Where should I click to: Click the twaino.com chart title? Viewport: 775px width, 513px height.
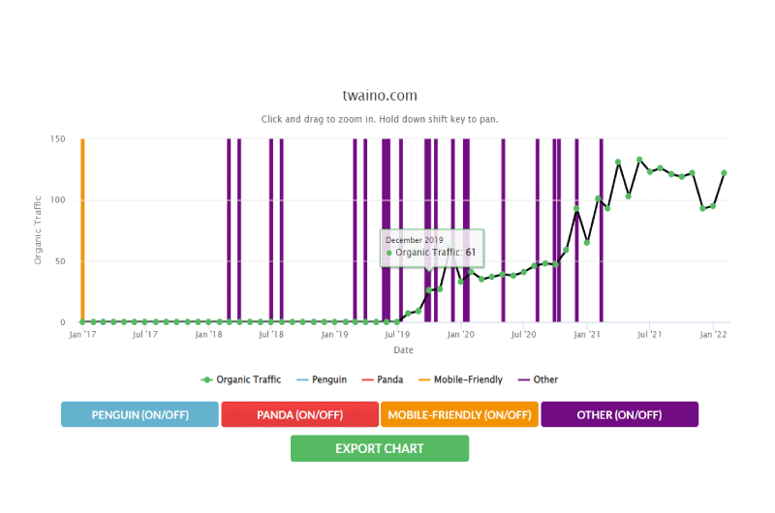[380, 95]
